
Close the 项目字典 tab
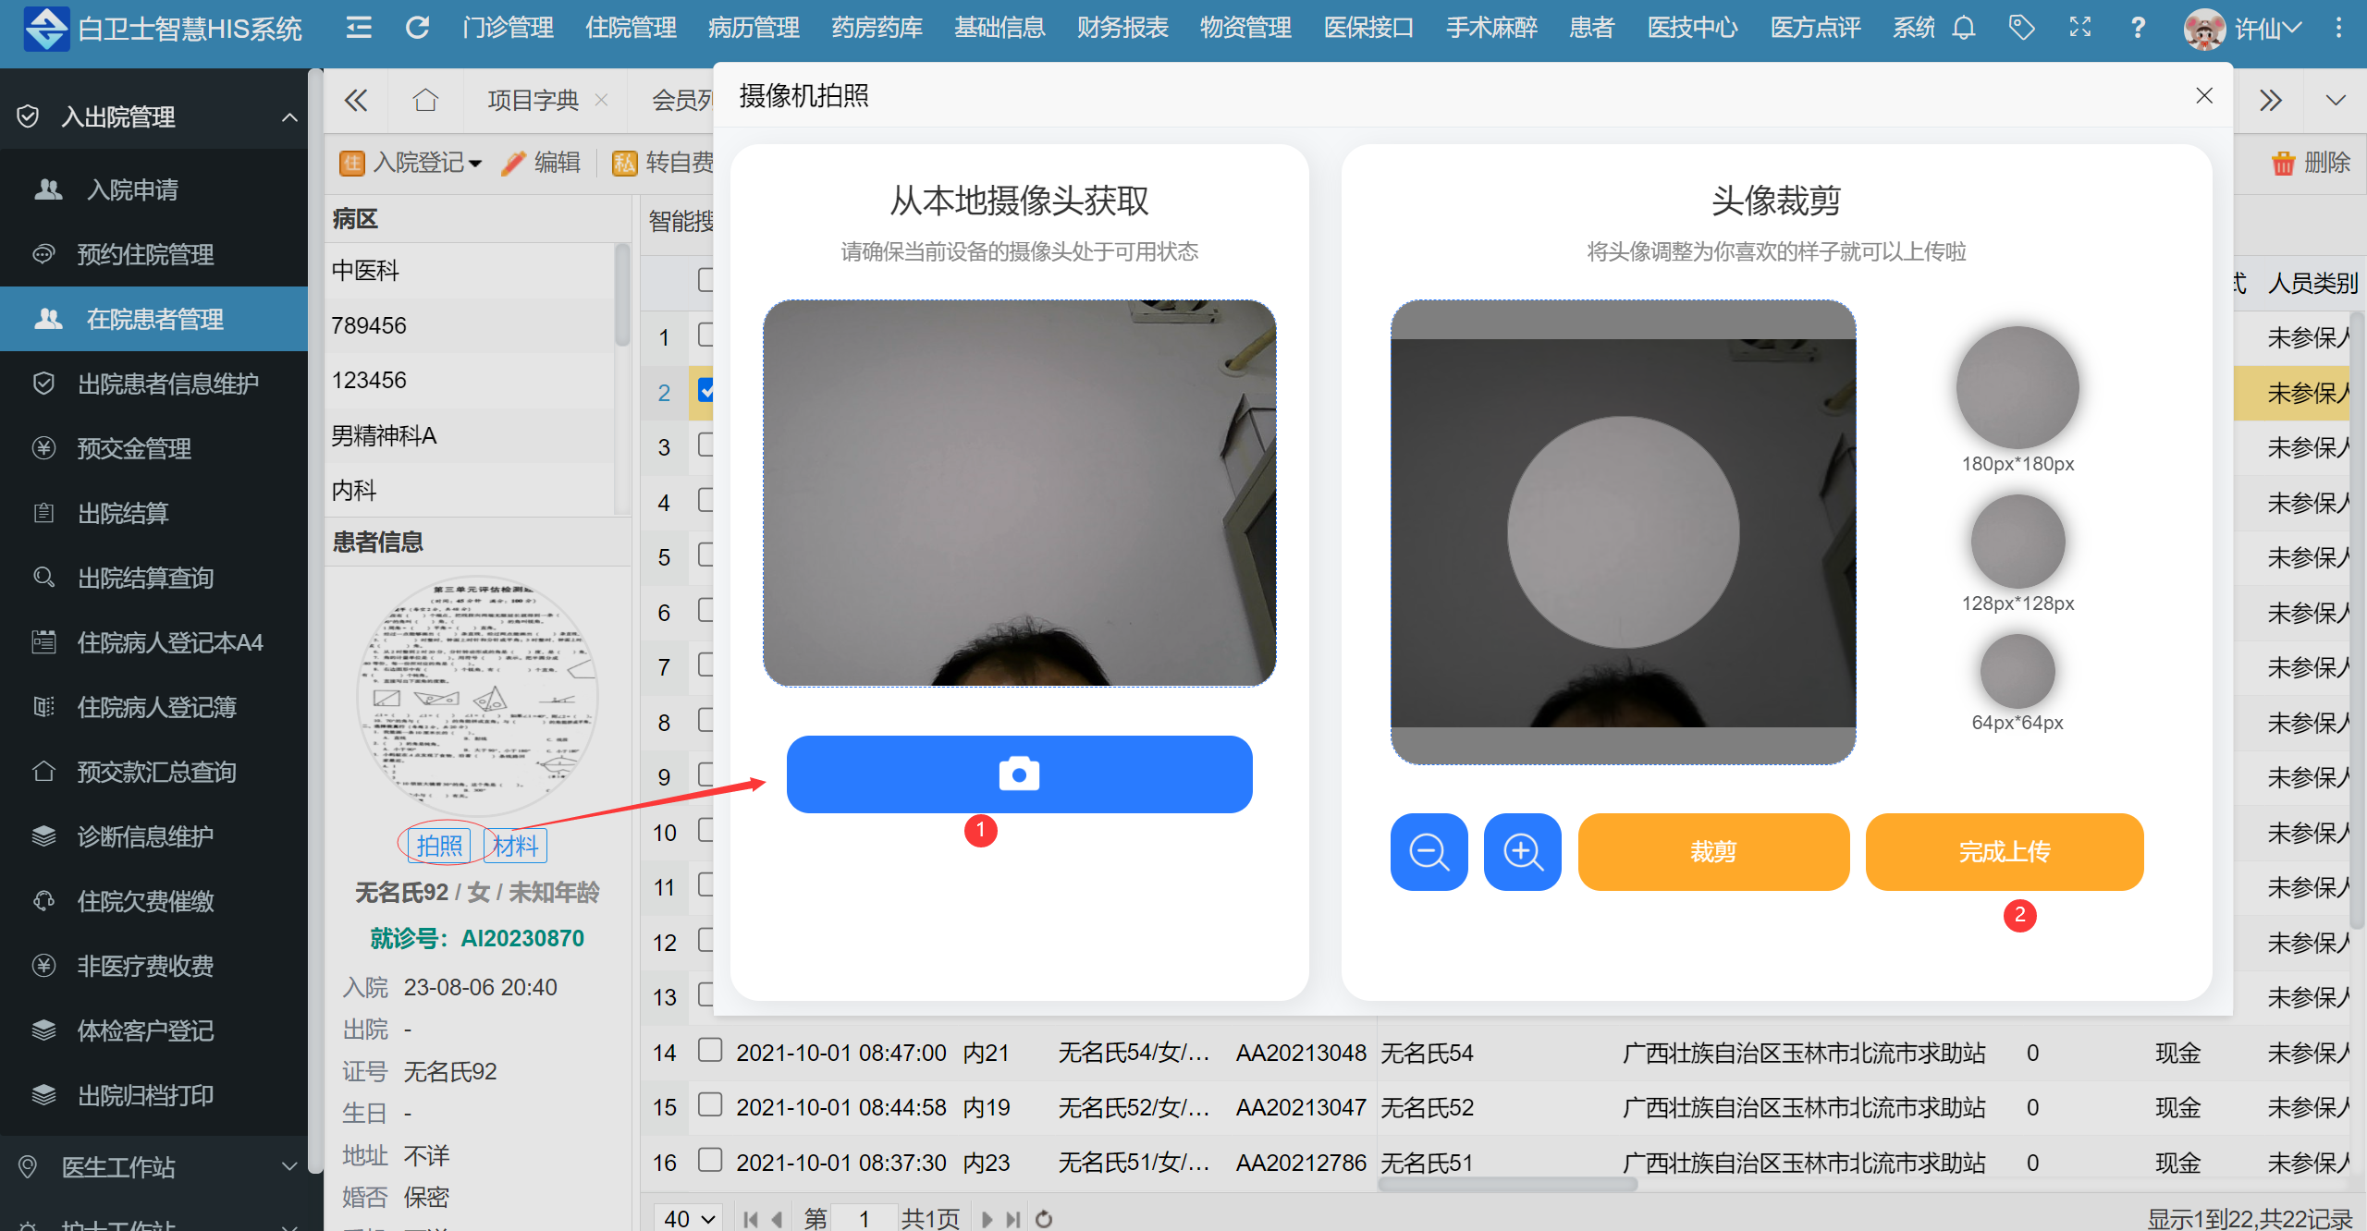click(601, 100)
